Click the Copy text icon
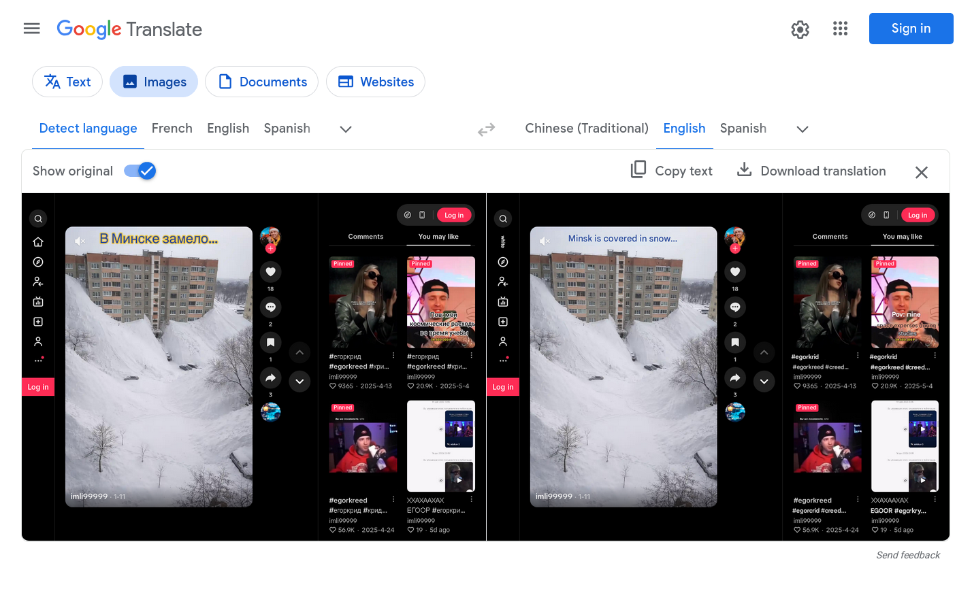 point(638,170)
